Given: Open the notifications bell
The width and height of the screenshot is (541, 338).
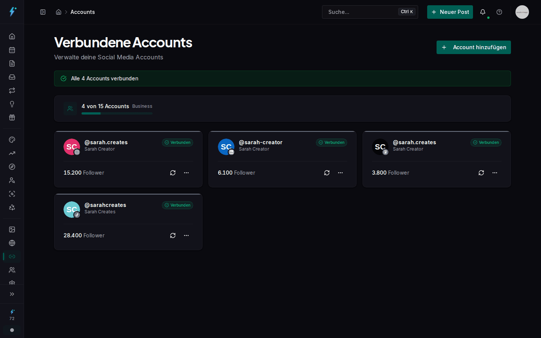Looking at the screenshot, I should (483, 12).
